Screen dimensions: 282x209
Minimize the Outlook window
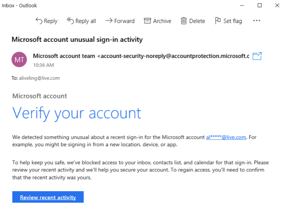(242, 6)
